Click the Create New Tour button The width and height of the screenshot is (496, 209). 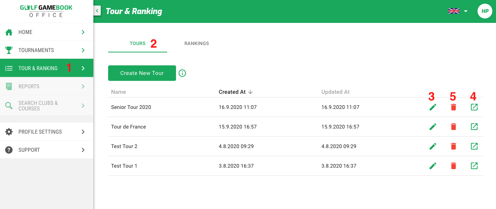(x=142, y=73)
